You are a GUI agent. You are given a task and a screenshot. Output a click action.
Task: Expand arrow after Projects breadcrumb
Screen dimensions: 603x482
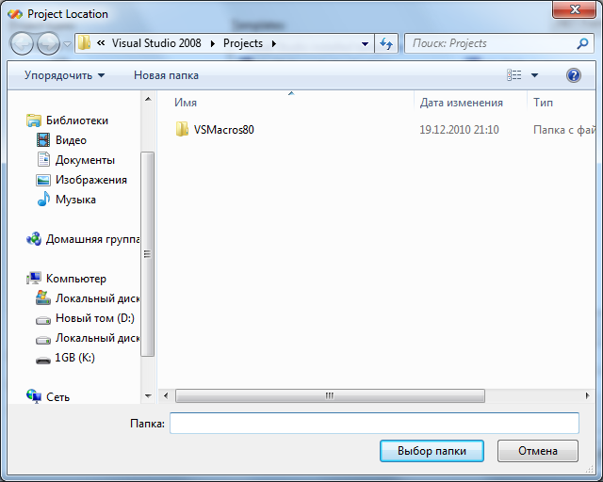tap(274, 43)
